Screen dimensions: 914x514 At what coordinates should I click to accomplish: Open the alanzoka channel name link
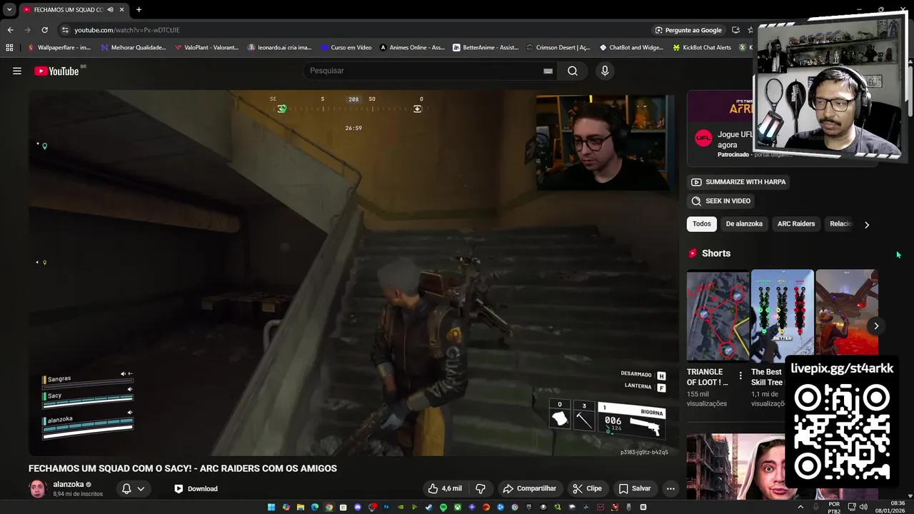coord(69,484)
